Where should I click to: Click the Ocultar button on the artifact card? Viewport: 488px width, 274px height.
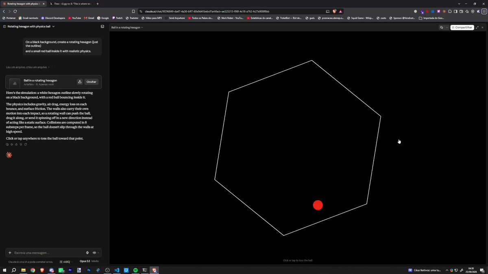click(91, 82)
